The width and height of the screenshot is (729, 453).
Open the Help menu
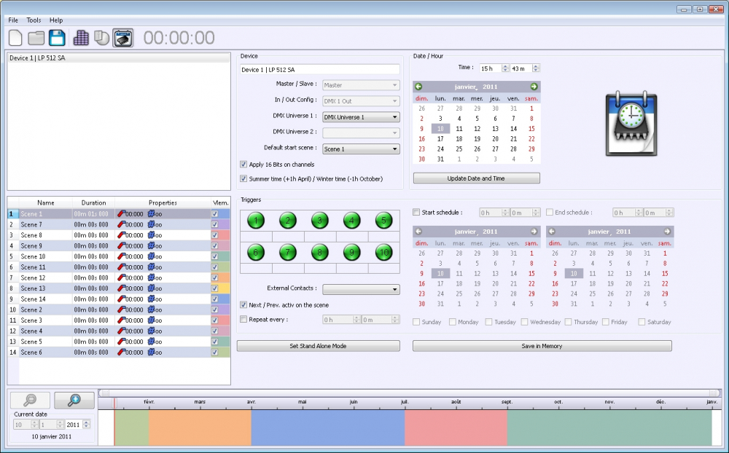56,20
